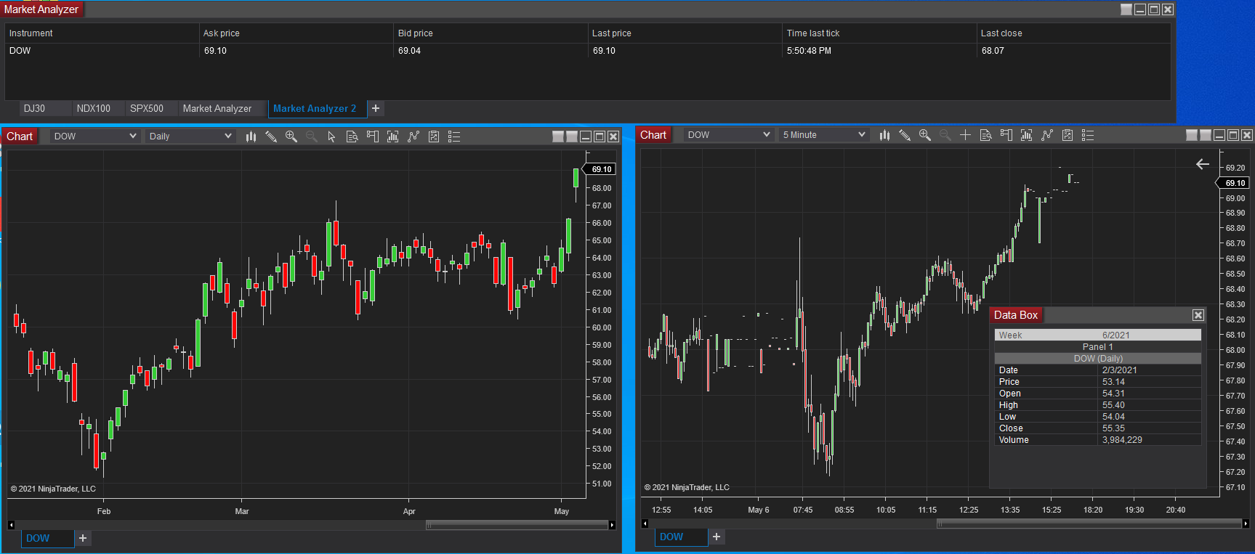Click the Instrument column header
Image resolution: width=1255 pixels, height=554 pixels.
(102, 33)
